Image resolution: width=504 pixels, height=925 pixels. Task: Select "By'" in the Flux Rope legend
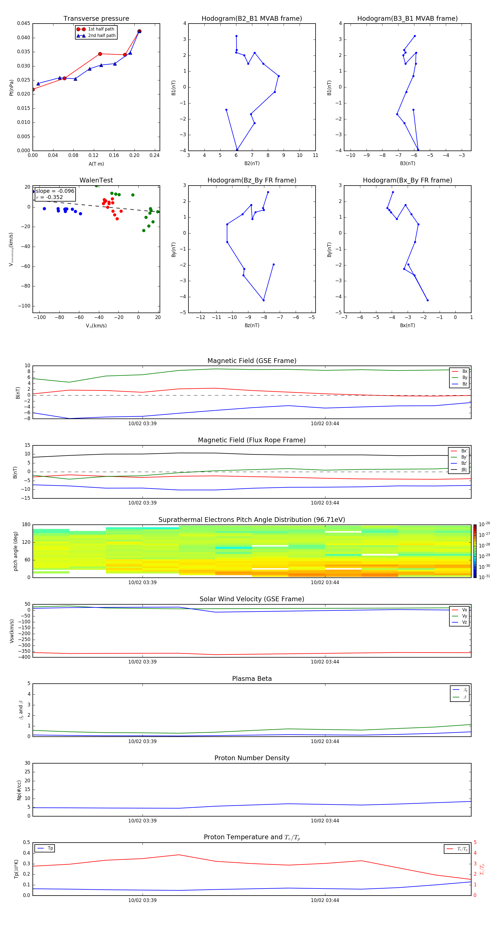(459, 457)
